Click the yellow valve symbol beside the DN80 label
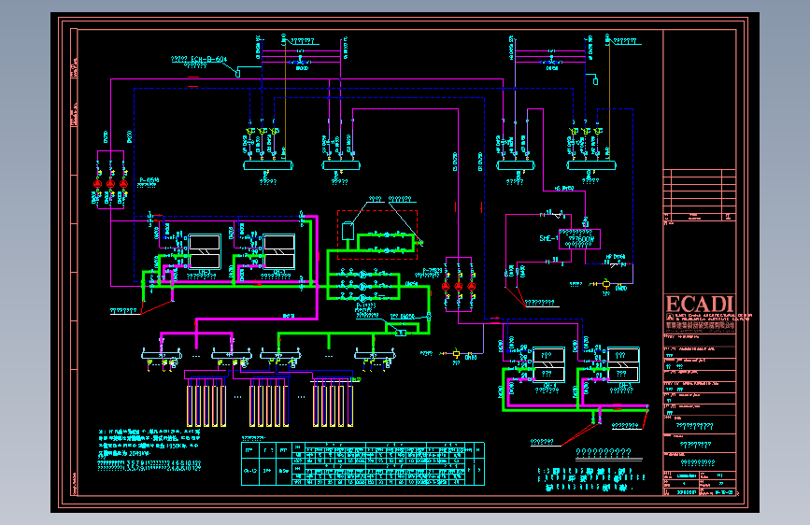 point(456,354)
